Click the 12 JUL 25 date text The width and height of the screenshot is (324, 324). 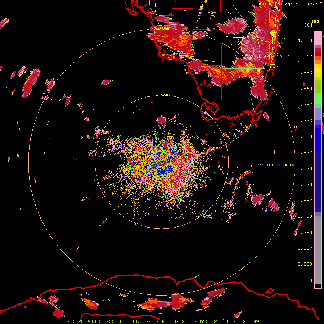(x=225, y=321)
